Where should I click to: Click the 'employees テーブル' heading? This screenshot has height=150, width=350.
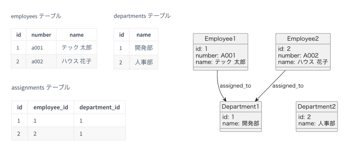36,16
